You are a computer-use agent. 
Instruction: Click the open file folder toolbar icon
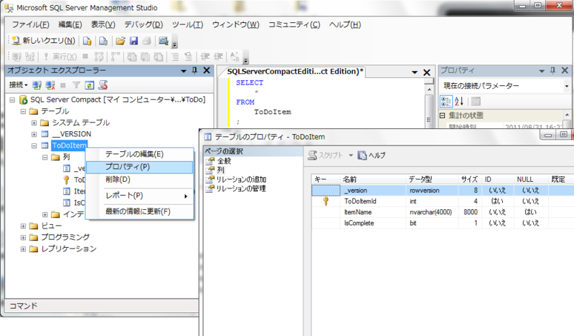click(121, 41)
